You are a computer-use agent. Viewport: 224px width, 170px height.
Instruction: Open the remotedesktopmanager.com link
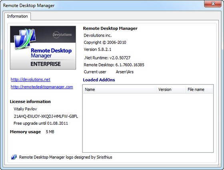point(42,87)
